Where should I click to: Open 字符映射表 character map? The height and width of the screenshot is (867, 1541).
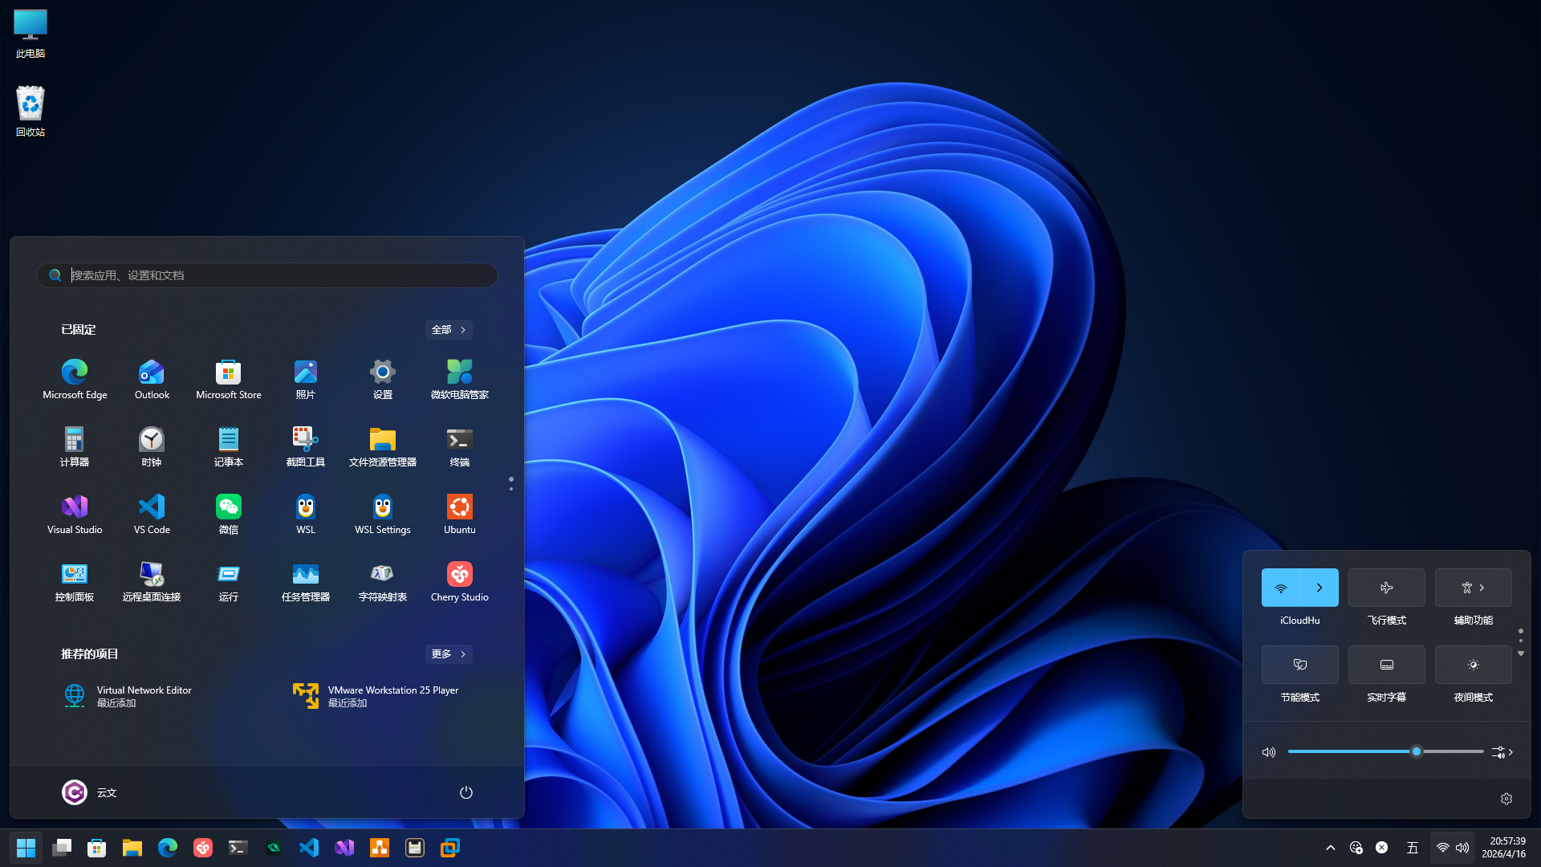click(x=382, y=575)
